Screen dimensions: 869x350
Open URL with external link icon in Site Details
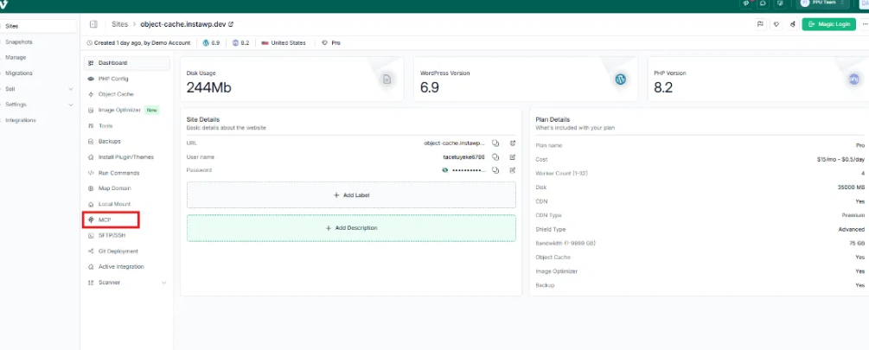[513, 143]
